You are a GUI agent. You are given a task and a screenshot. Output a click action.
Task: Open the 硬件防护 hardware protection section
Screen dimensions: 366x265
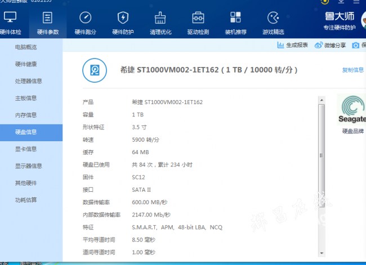tap(123, 23)
